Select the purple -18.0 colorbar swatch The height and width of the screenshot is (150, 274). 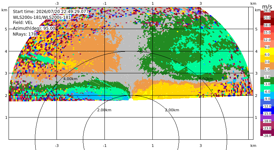coord(267,117)
